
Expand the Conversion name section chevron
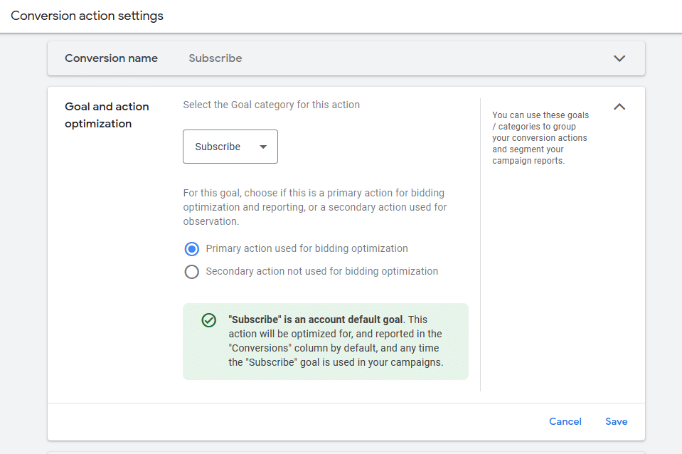point(619,58)
